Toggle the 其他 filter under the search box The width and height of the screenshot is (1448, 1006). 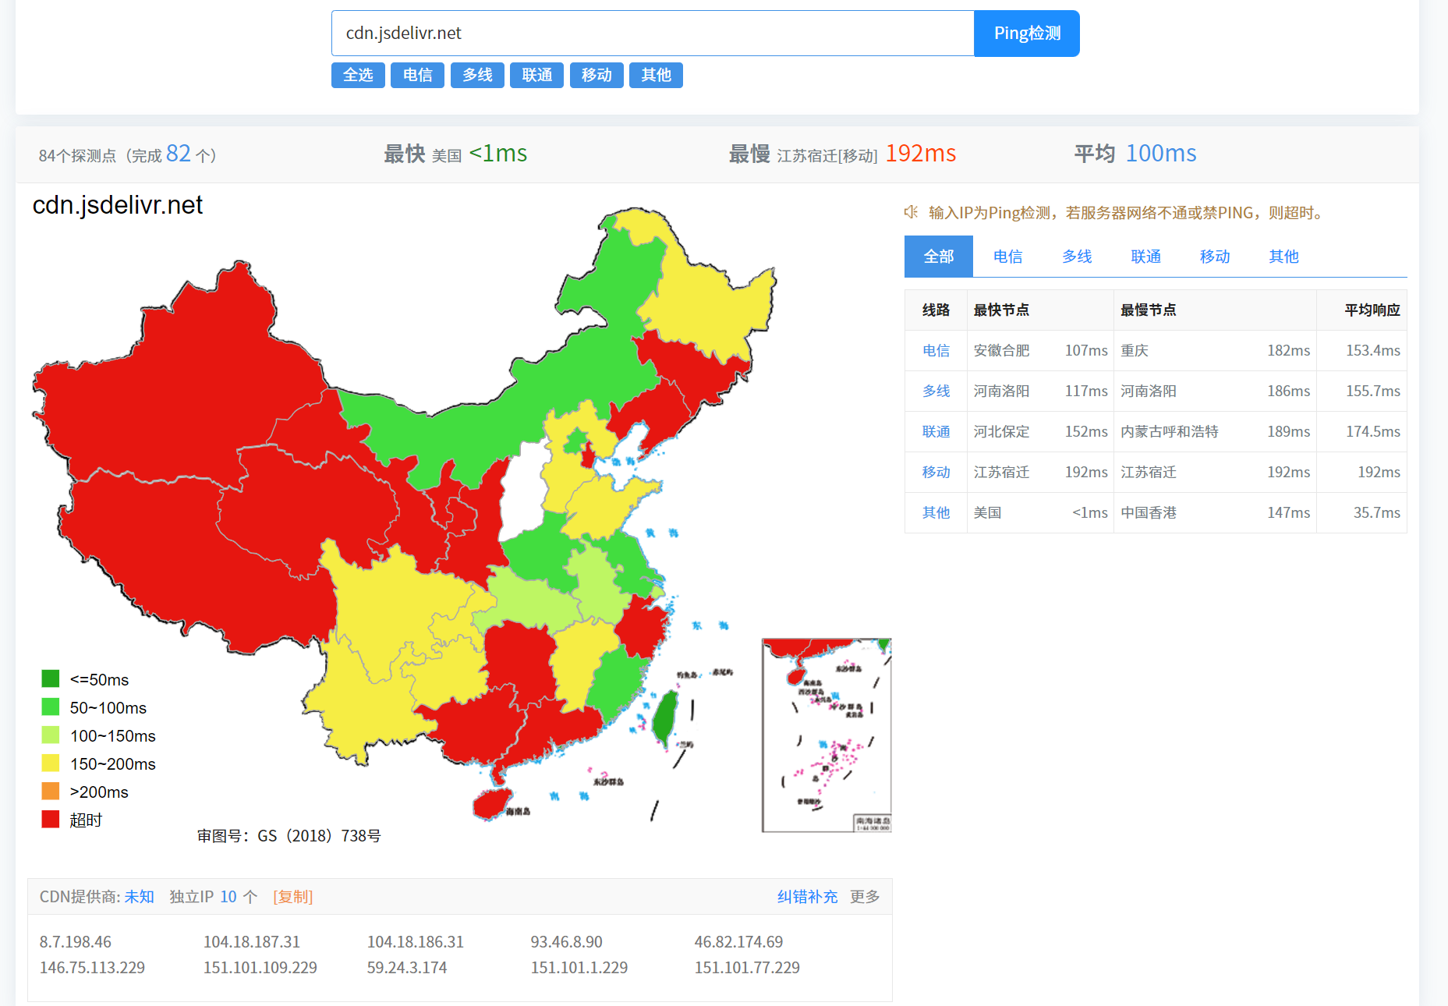(x=656, y=75)
